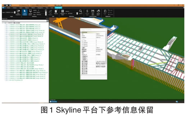Click the Project Tree search field
Screen dimensions: 188x115
coord(24,21)
